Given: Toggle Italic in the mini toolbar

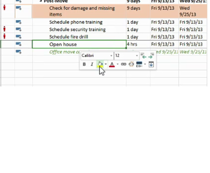Looking at the screenshot, I should (92, 64).
